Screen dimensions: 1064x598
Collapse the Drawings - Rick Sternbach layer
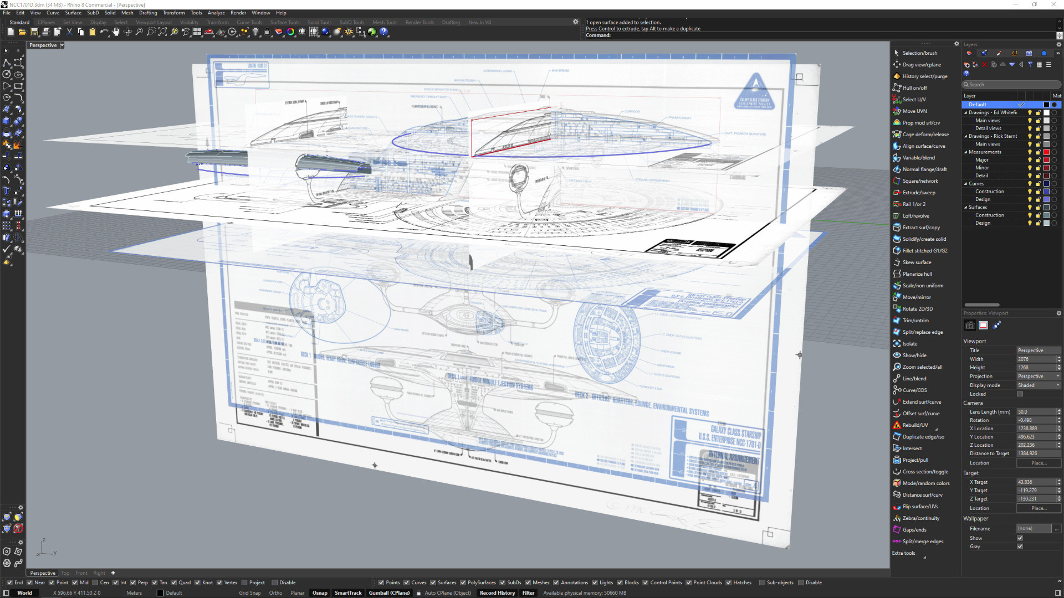tap(965, 136)
